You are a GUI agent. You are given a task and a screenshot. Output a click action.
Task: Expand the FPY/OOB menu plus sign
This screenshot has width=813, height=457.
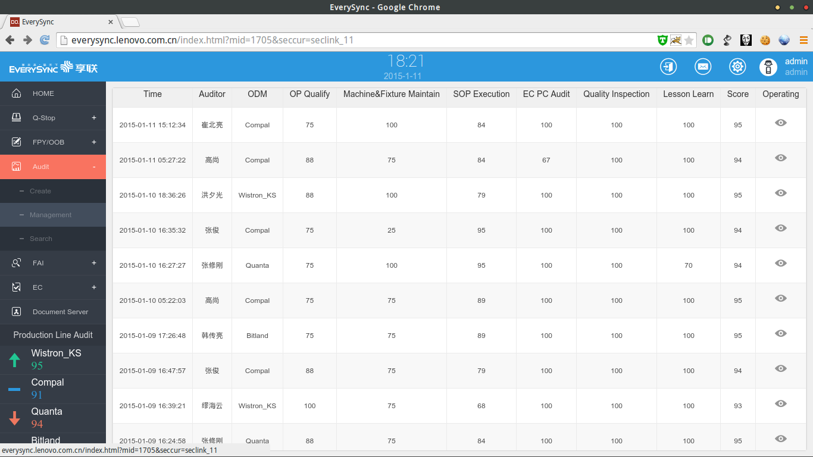[x=94, y=142]
